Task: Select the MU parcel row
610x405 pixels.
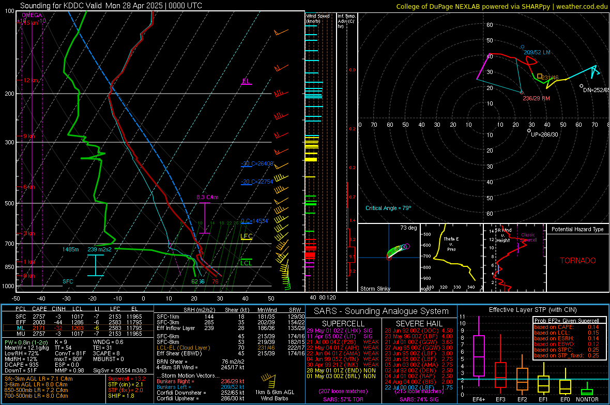Action: click(78, 334)
